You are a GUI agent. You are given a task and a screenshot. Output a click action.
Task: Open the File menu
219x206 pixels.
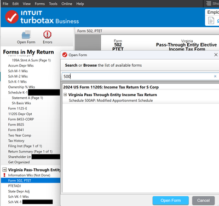(x=5, y=4)
